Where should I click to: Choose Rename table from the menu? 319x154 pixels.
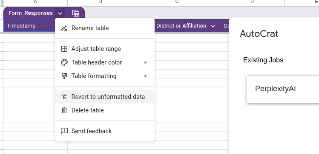[105, 28]
